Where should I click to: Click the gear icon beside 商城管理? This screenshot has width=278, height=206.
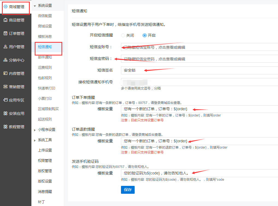5,7
